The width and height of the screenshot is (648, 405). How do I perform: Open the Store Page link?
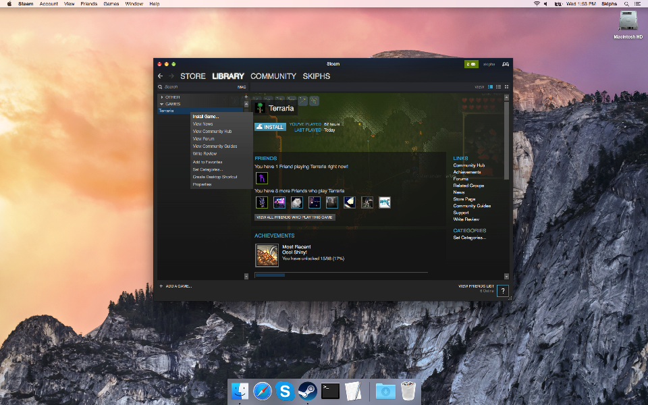(x=464, y=198)
